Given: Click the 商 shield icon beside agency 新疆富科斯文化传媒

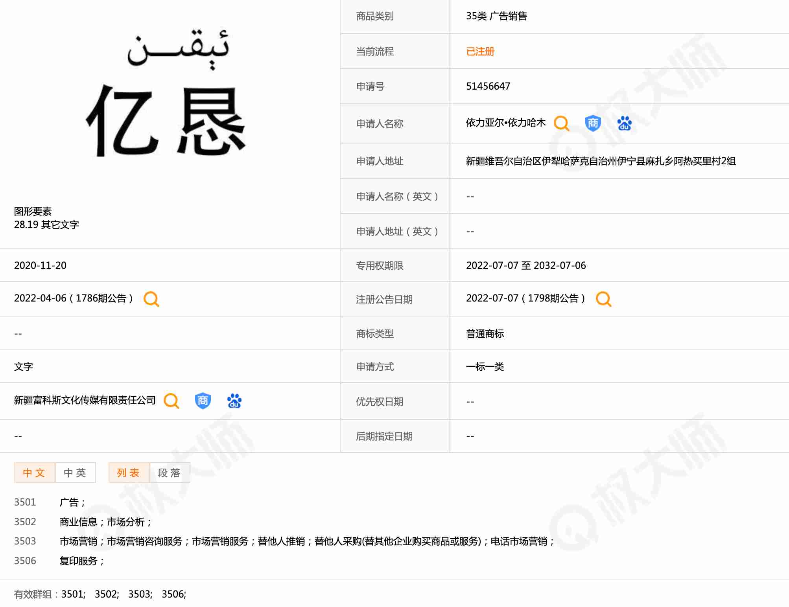Looking at the screenshot, I should pos(203,401).
